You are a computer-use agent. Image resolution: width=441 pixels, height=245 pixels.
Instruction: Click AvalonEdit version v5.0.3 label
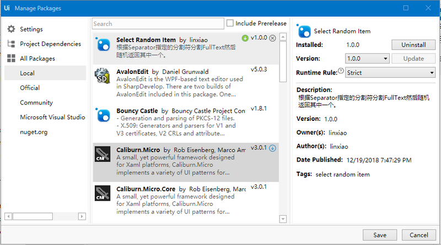point(259,70)
